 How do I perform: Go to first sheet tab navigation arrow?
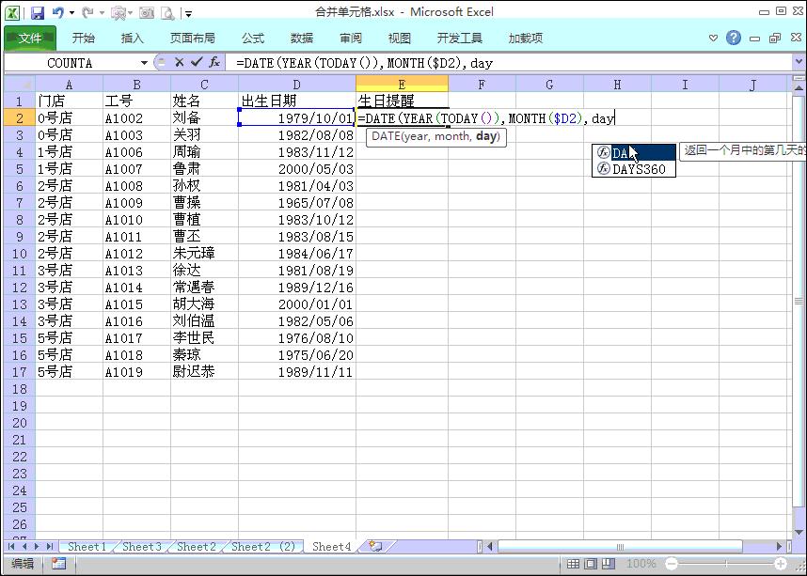[10, 547]
